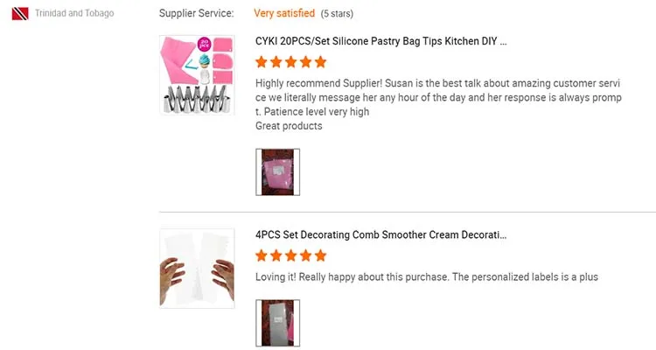Screen dimensions: 656x350
Task: Click the Trinidad and Tobago flag icon
Action: click(21, 14)
